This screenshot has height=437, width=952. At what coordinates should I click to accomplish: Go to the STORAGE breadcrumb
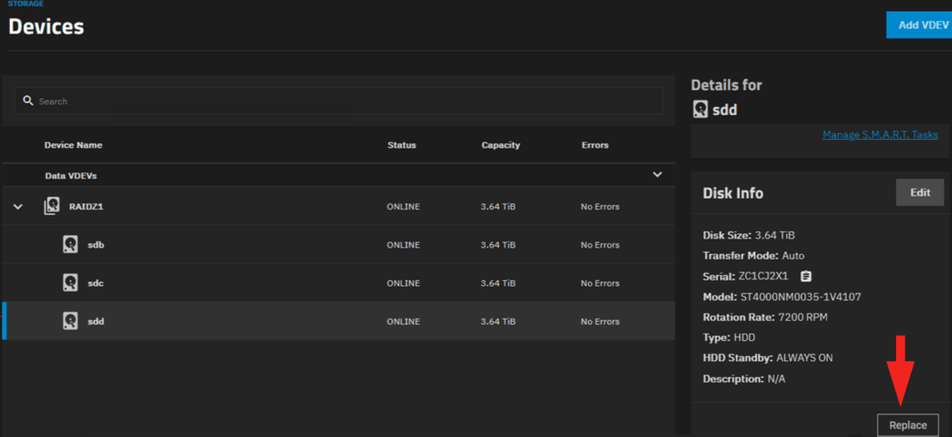26,4
